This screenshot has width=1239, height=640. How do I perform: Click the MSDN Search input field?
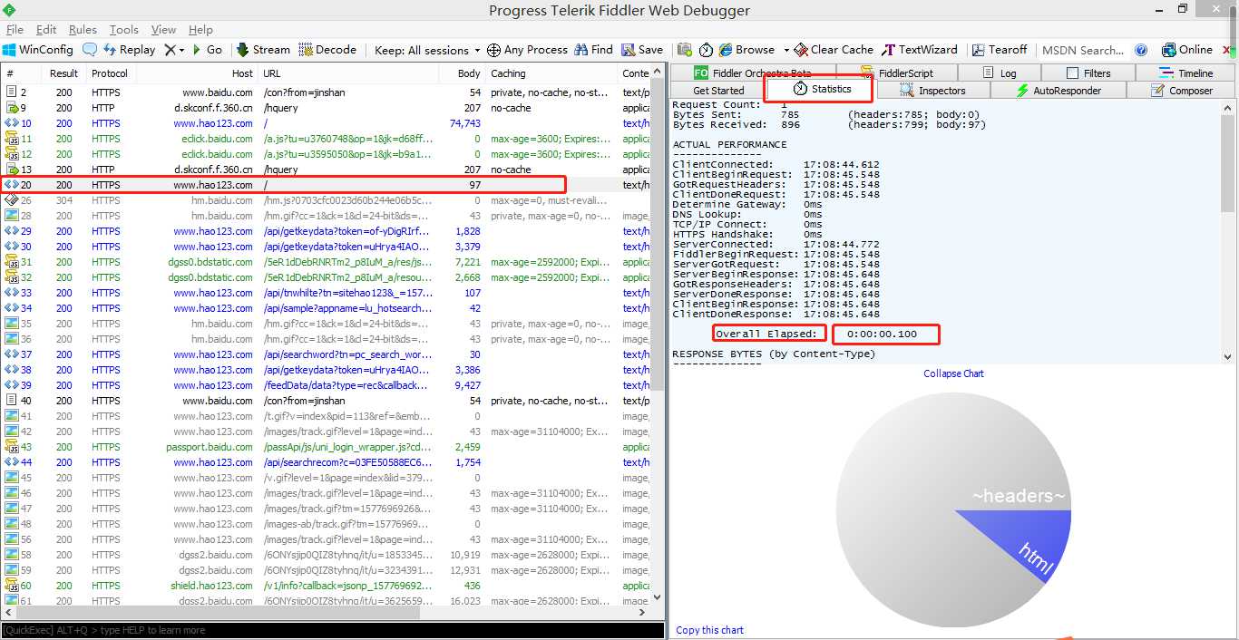pyautogui.click(x=1084, y=50)
